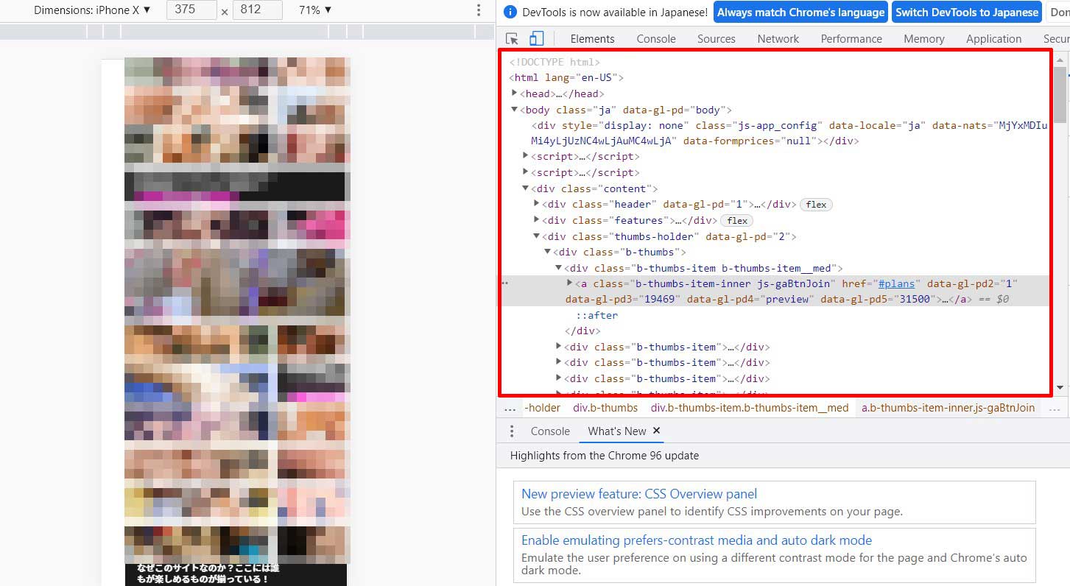Open the Memory tab
Viewport: 1070px width, 586px height.
coord(924,39)
